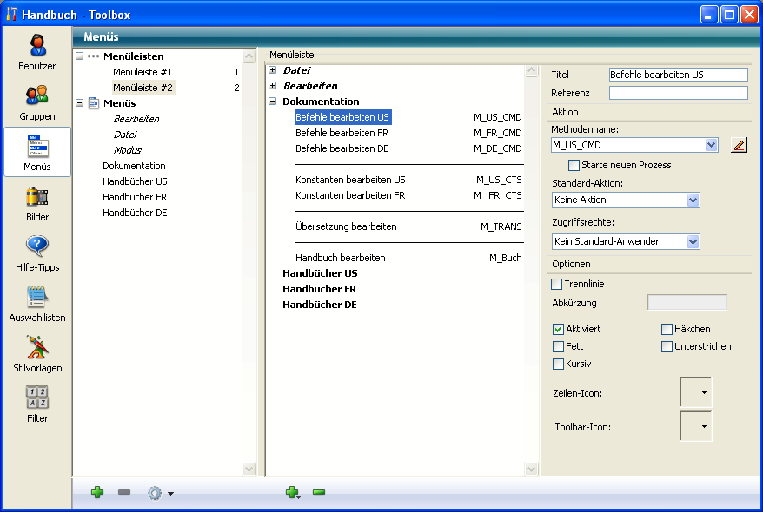
Task: Click the Titel input field
Action: pos(678,75)
